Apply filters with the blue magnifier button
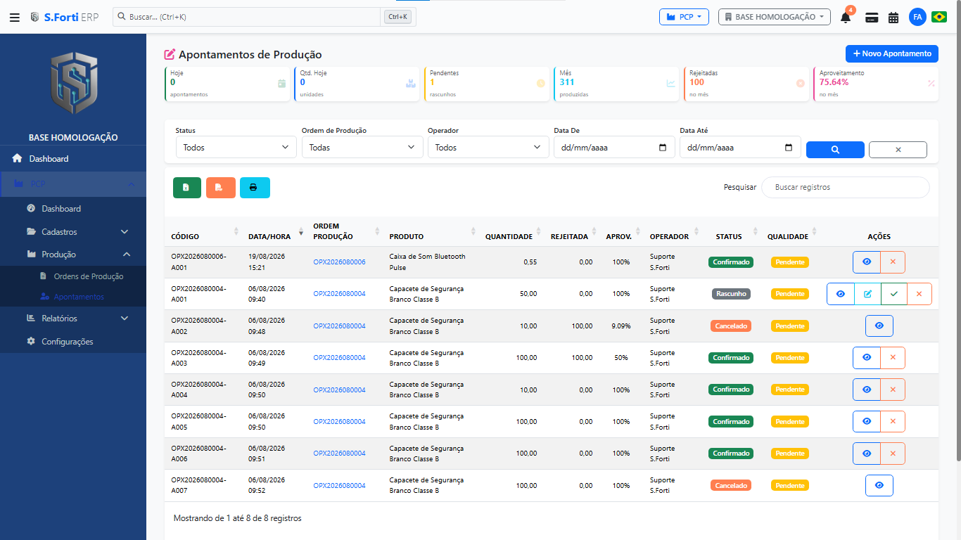This screenshot has height=540, width=961. coord(835,150)
